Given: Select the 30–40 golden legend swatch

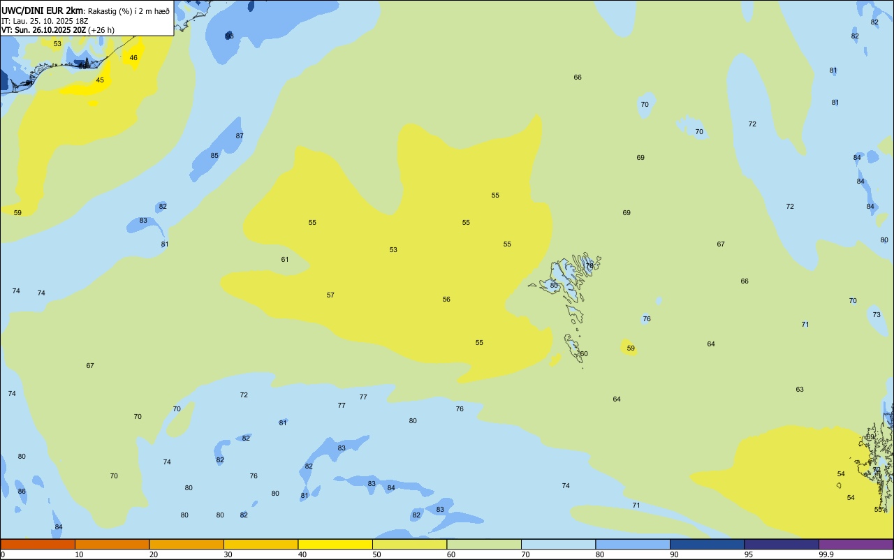Looking at the screenshot, I should pyautogui.click(x=261, y=544).
